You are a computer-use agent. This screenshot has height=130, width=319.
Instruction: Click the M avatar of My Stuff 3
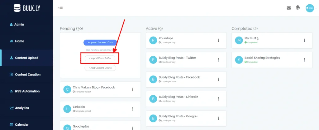pos(239,40)
